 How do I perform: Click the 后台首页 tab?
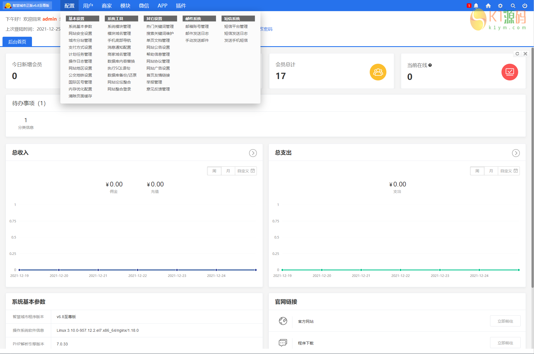click(17, 42)
